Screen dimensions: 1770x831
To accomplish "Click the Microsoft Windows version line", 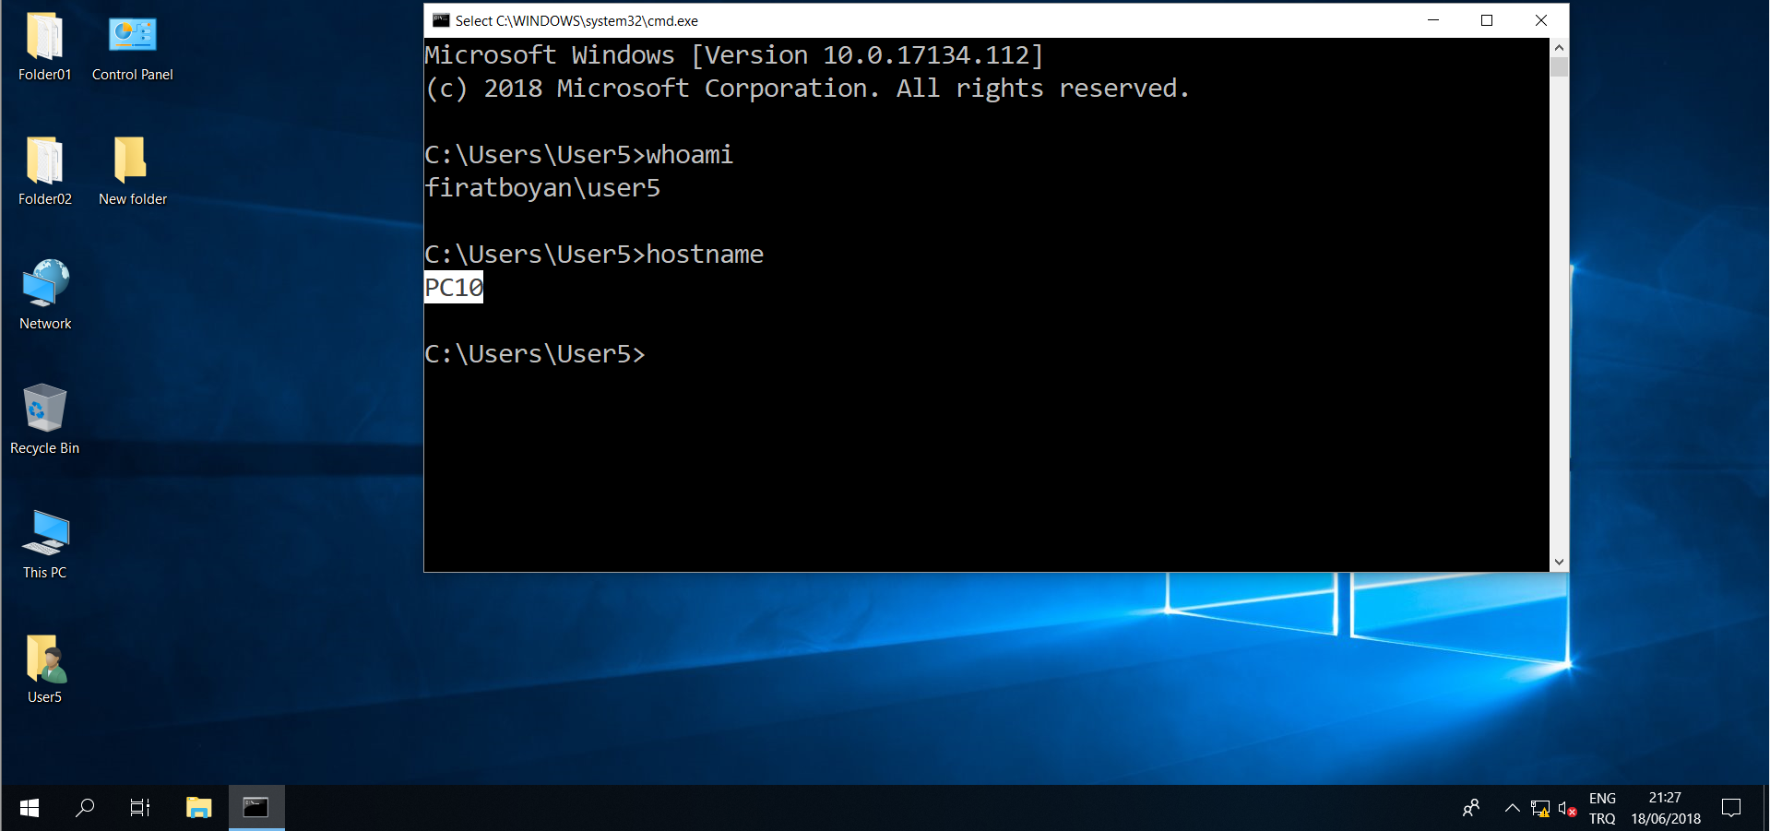I will tap(734, 55).
